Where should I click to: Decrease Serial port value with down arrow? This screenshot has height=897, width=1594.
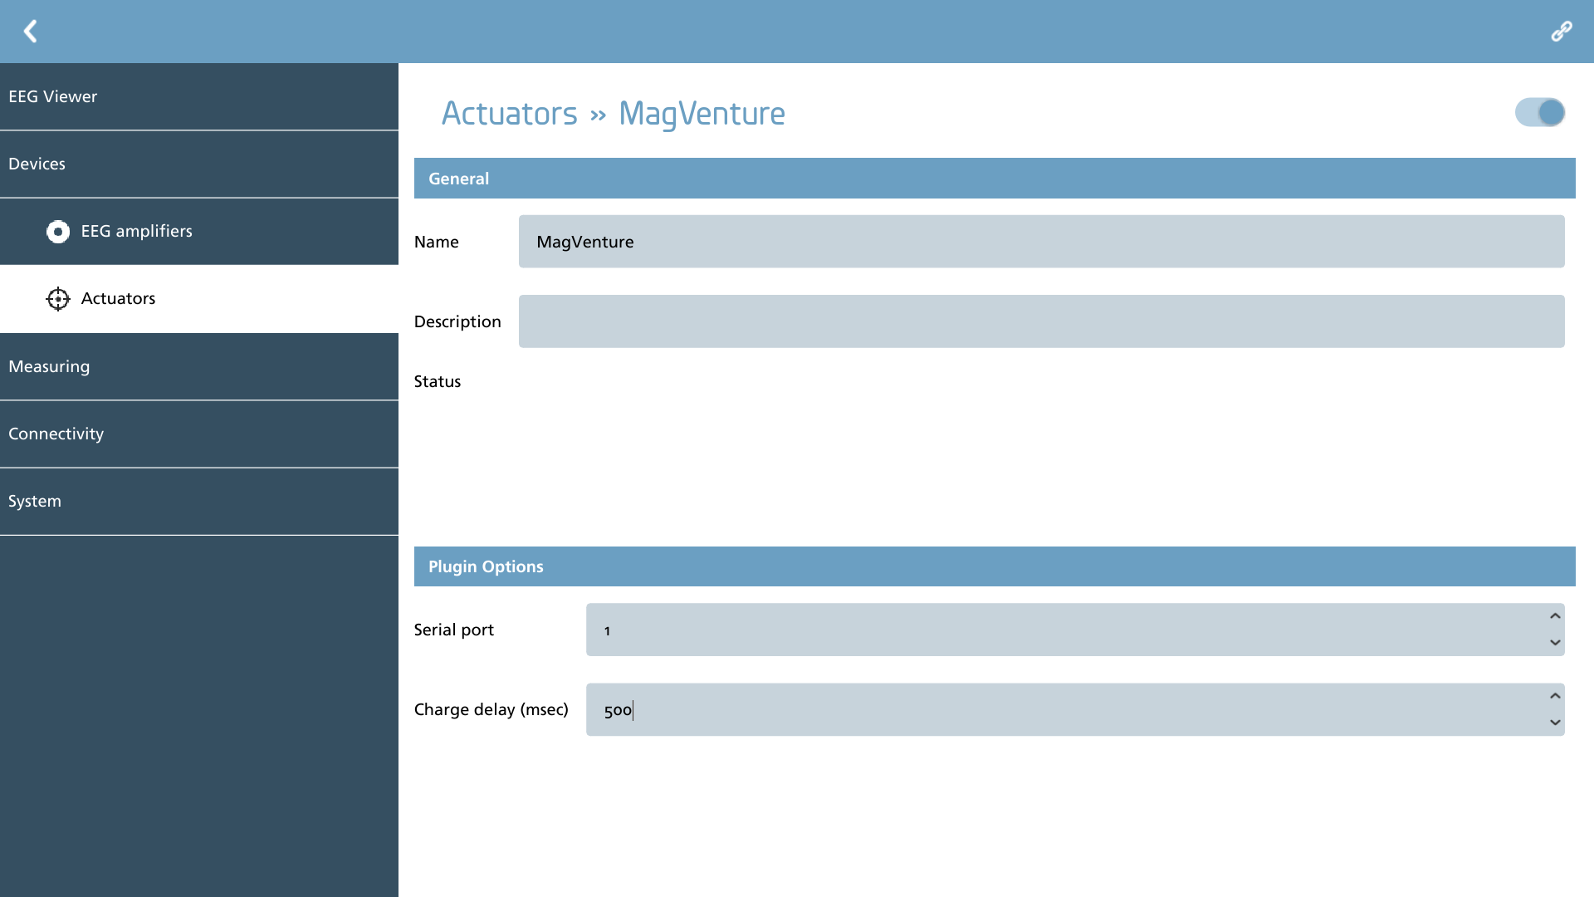[1555, 643]
